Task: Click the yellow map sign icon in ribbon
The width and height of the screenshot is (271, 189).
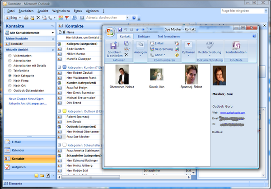Action: point(177,55)
